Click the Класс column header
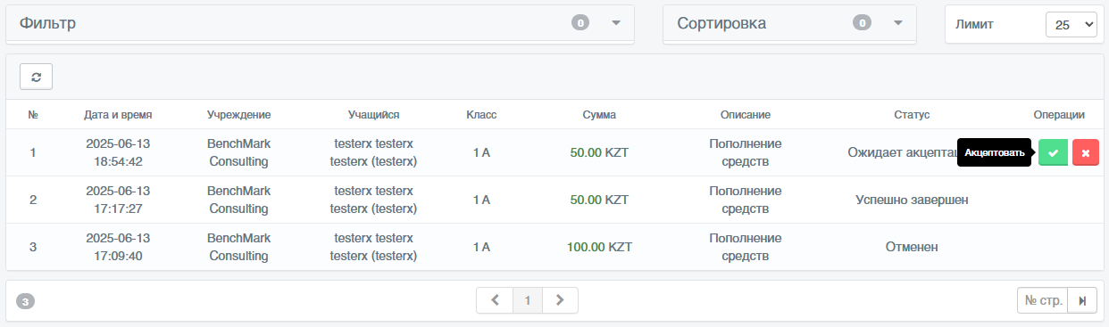The height and width of the screenshot is (327, 1109). (x=481, y=115)
